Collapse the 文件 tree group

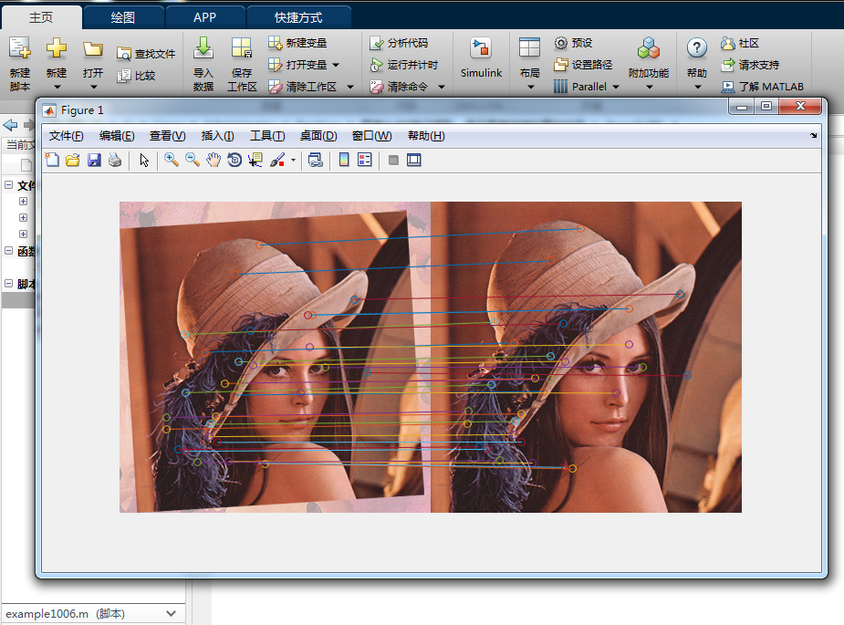[x=8, y=184]
